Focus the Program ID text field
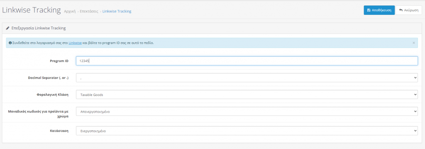The image size is (425, 149). 247,61
